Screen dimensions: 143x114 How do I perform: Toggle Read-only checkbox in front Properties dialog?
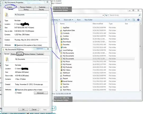16,90
